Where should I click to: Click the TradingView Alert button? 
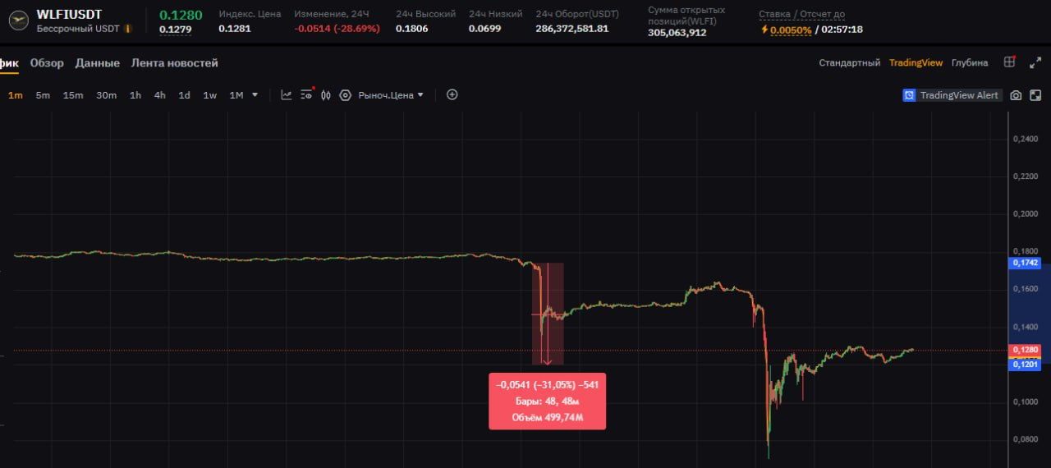point(952,95)
